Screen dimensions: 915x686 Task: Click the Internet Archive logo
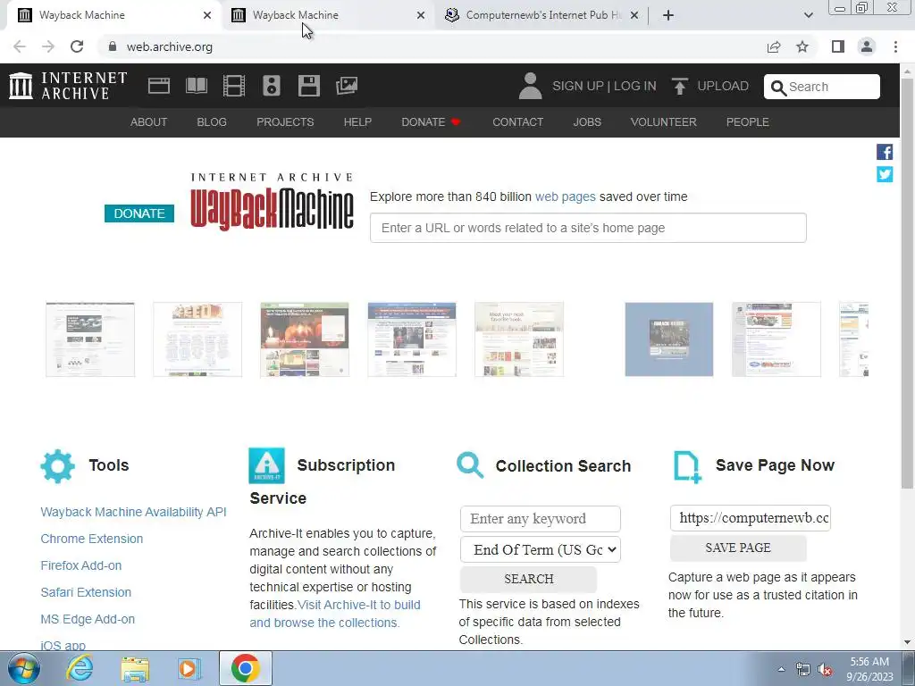68,86
